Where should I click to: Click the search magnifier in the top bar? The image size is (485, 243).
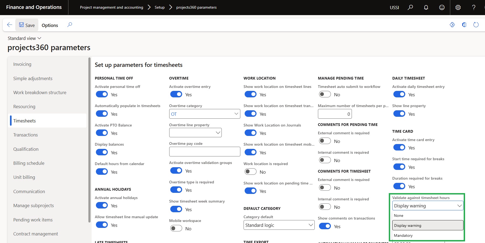410,8
